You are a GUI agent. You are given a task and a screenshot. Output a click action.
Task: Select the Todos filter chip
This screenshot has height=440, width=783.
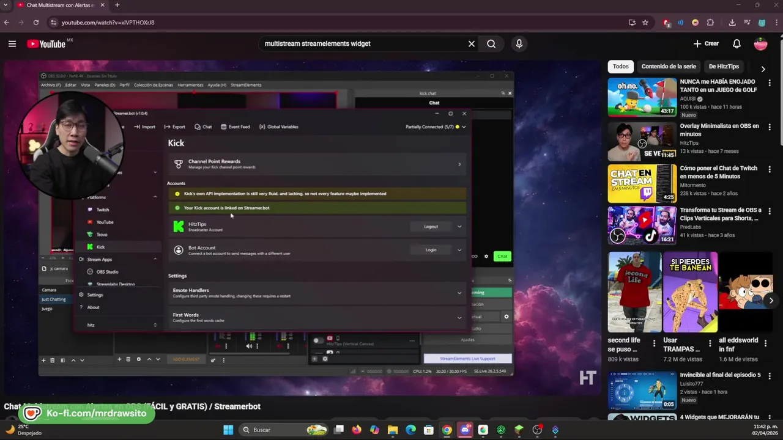click(621, 67)
